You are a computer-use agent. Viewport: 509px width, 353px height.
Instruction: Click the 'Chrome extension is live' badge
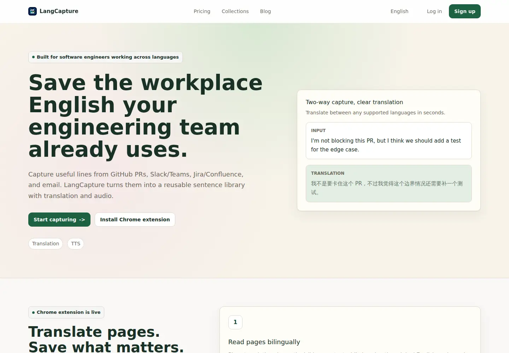(x=66, y=312)
